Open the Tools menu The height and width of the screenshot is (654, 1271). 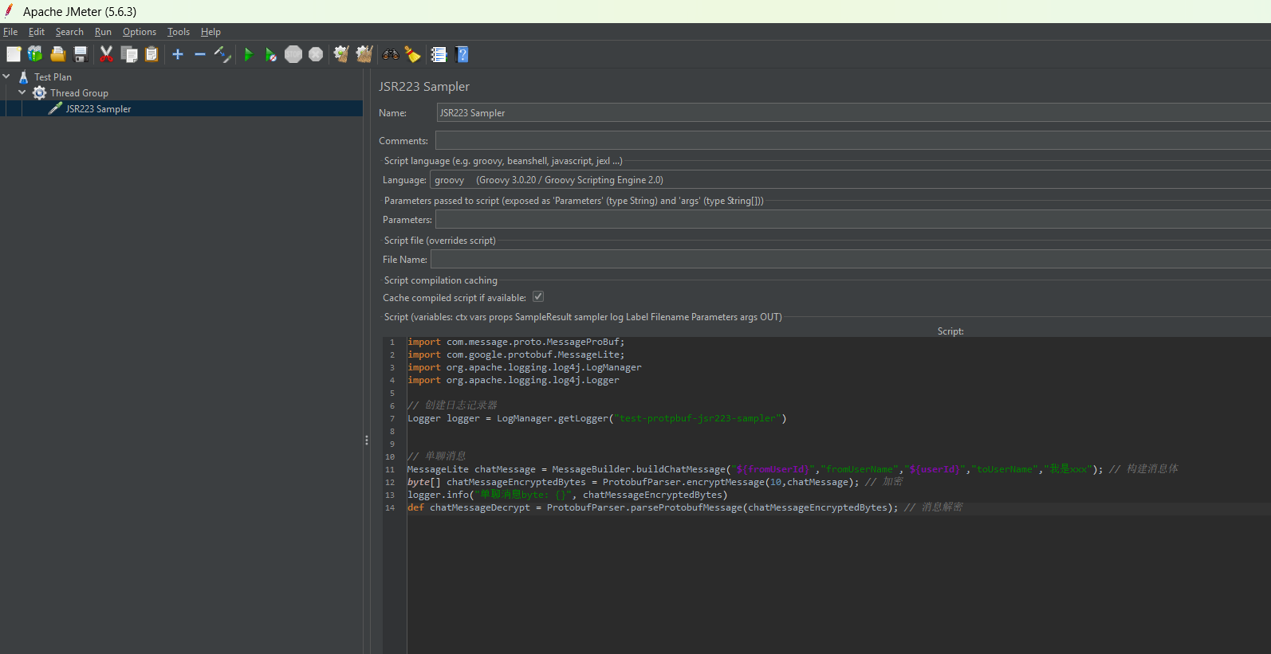pyautogui.click(x=179, y=32)
